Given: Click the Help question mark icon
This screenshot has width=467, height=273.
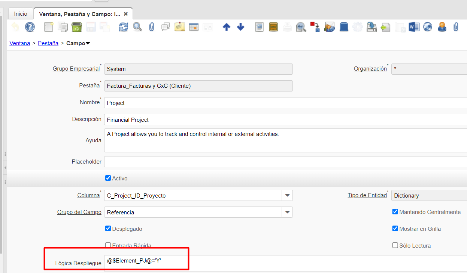Looking at the screenshot, I should pyautogui.click(x=30, y=27).
